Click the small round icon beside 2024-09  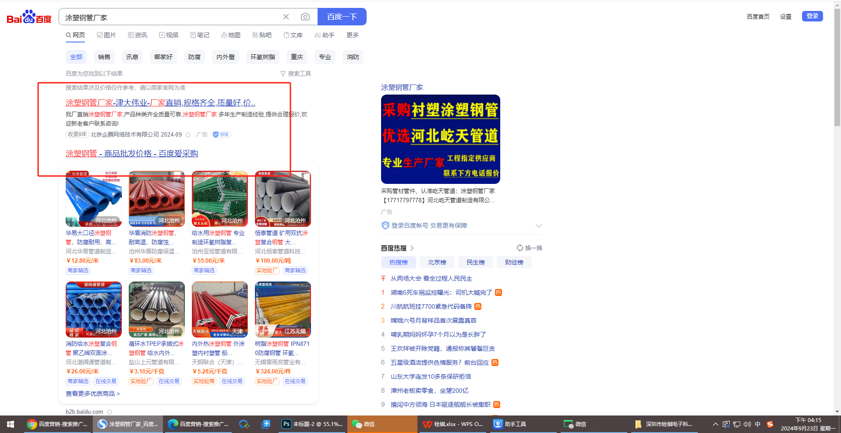(x=188, y=135)
